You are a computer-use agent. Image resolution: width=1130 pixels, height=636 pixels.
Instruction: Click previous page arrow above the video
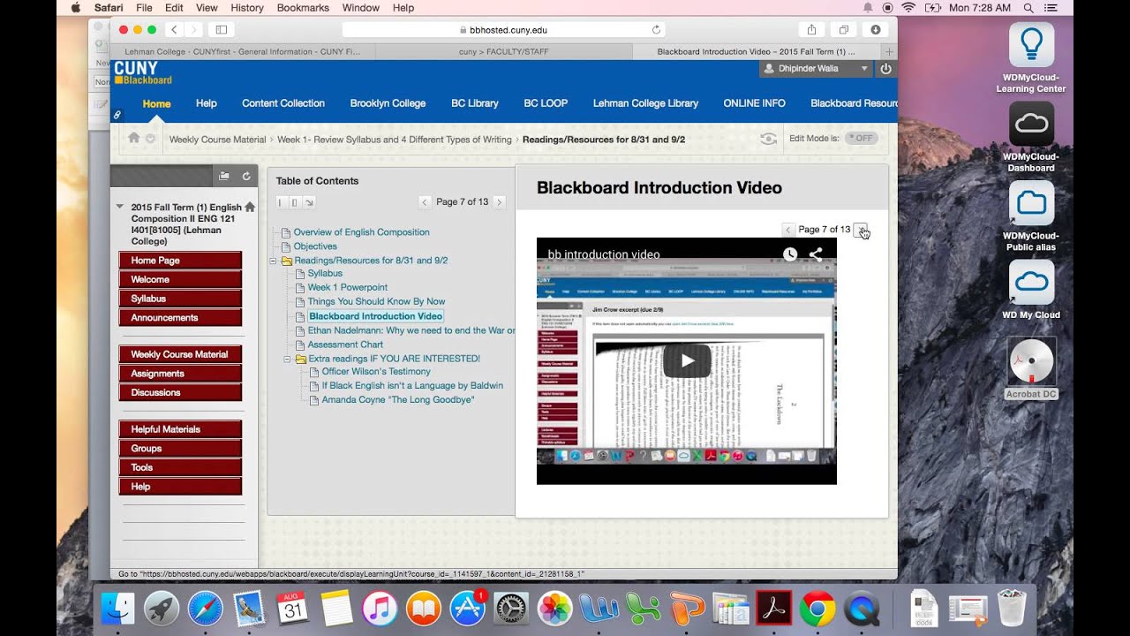pos(788,230)
